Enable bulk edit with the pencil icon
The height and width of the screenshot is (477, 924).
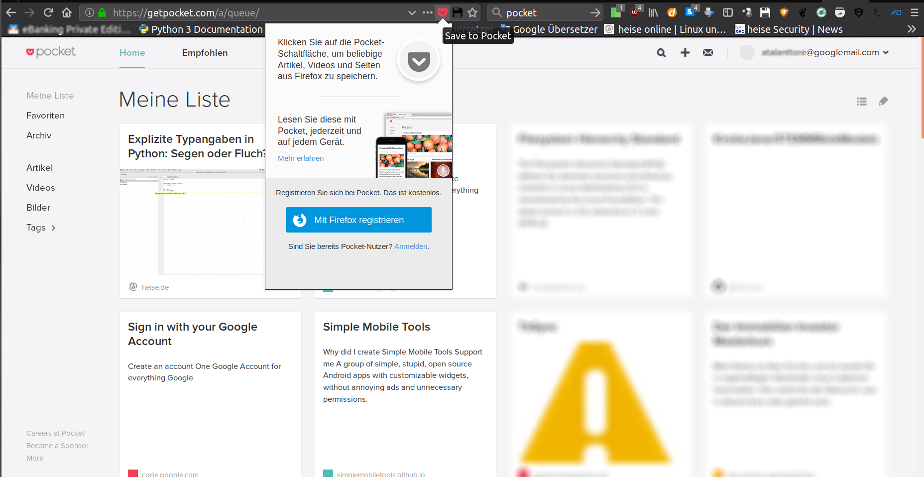coord(883,101)
